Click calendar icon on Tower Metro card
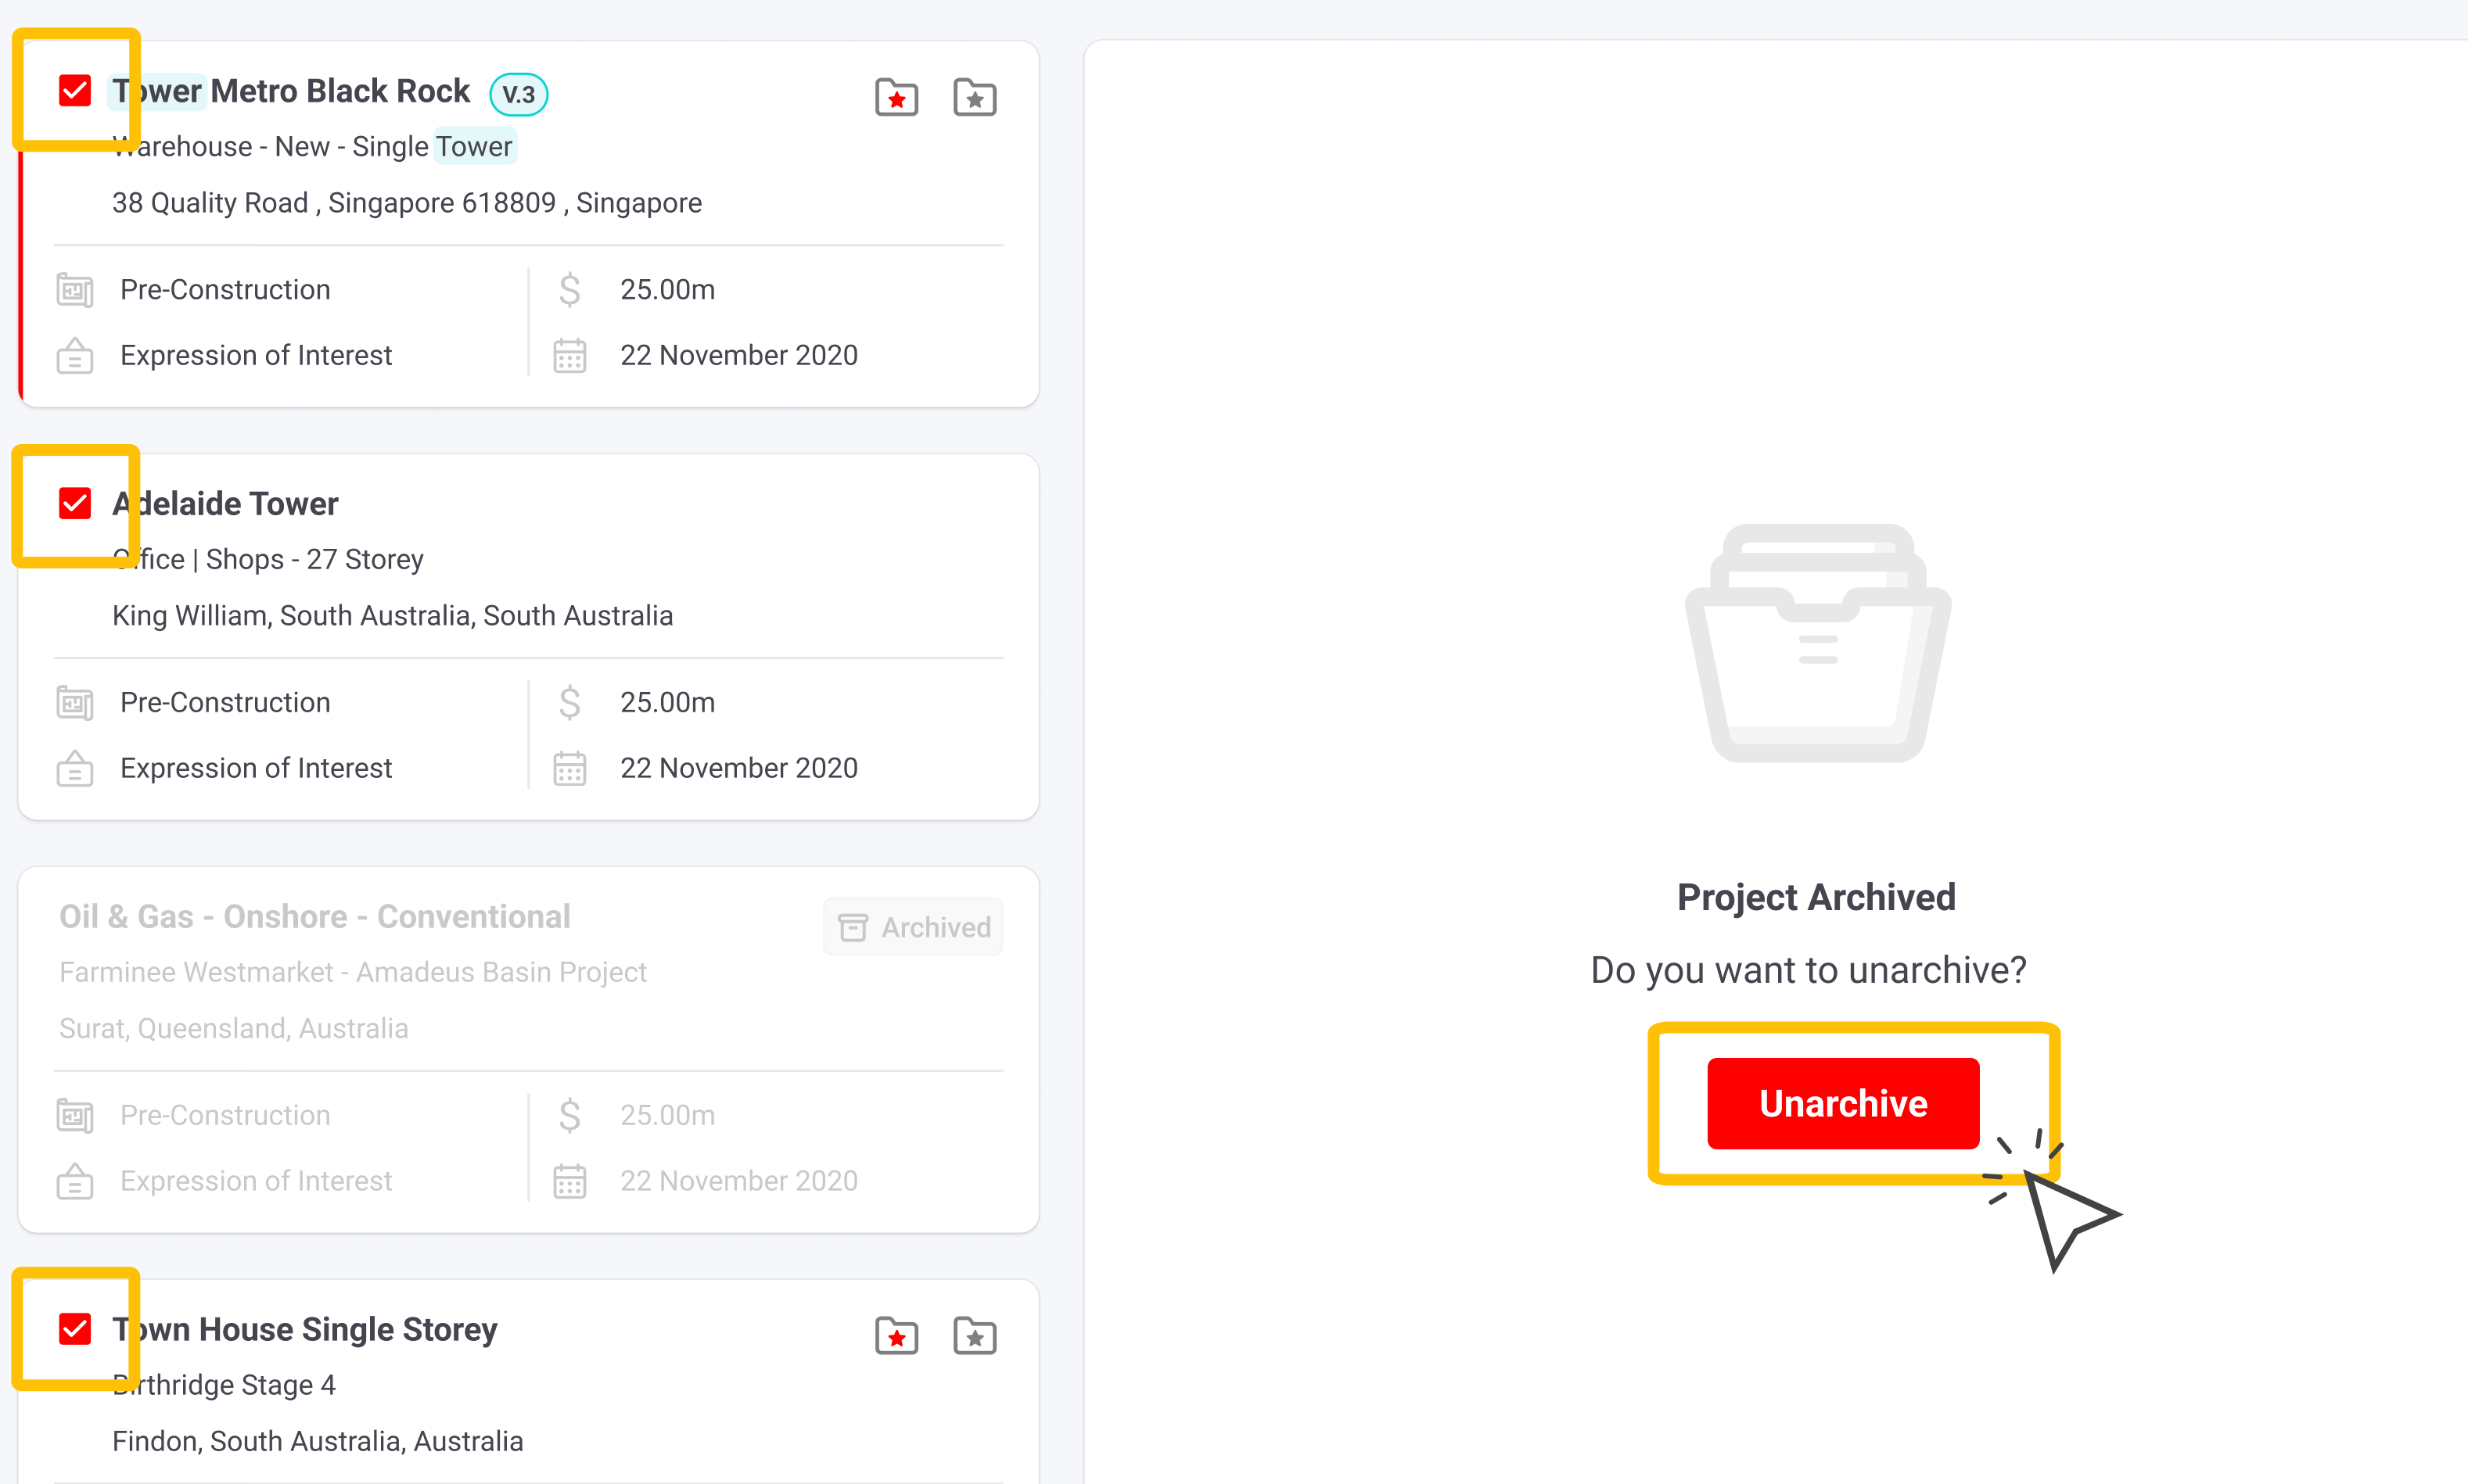Screen dimensions: 2468x1484 [570, 356]
